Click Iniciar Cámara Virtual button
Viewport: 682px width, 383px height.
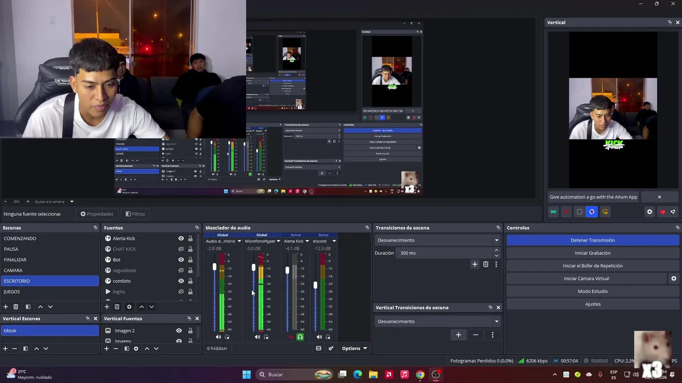coord(586,278)
